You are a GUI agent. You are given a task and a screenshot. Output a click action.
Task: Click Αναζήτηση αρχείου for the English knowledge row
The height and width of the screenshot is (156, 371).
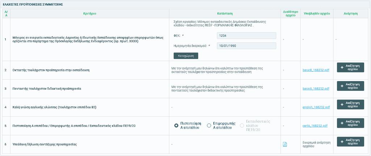(x=350, y=105)
